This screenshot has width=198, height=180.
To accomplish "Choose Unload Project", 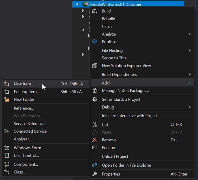I will click(142, 157).
